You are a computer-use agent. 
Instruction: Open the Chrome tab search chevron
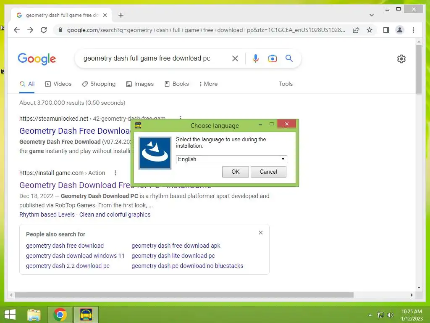pos(372,15)
